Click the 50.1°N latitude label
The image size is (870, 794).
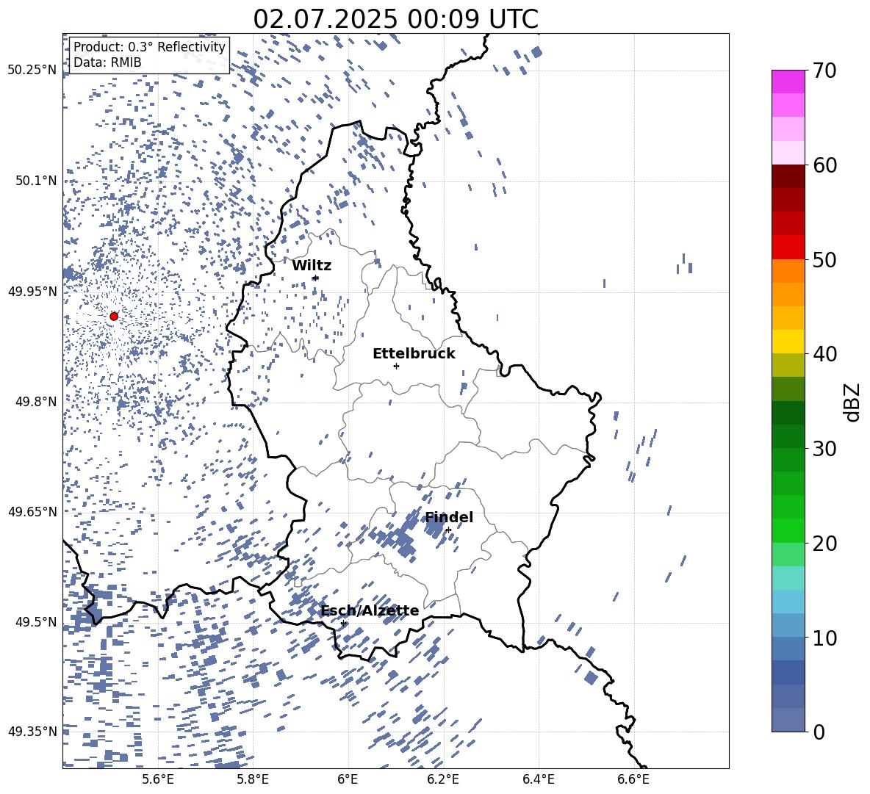click(36, 181)
